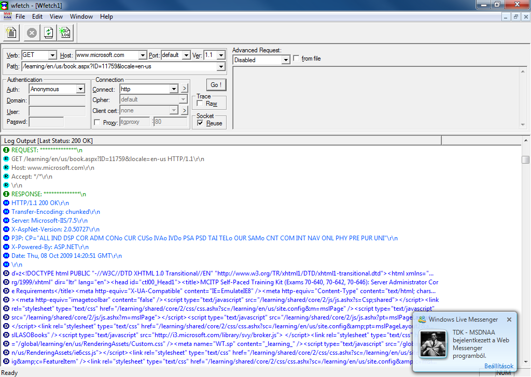Image resolution: width=531 pixels, height=377 pixels.
Task: Click the Windows Live Messenger buddies icon
Action: pos(422,319)
